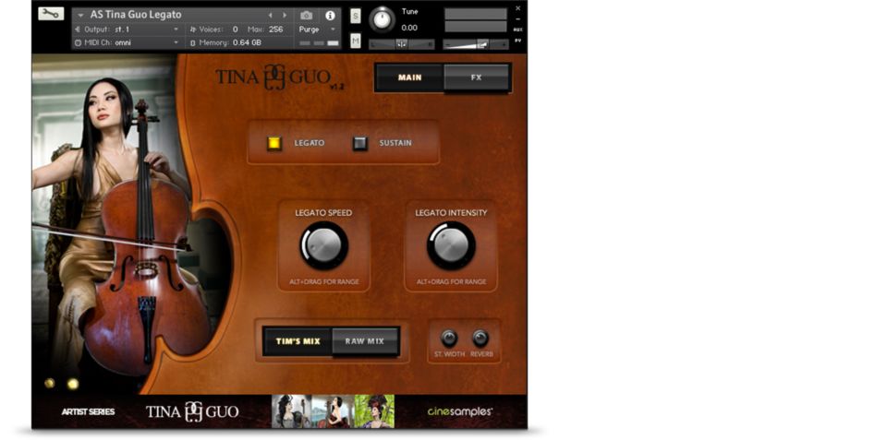Solo the instrument with S button
The image size is (887, 440).
[356, 16]
